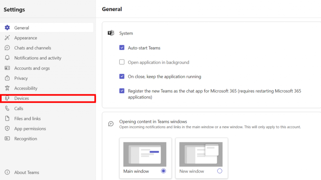
Task: Uncheck Register new Teams as chat app
Action: click(x=122, y=91)
